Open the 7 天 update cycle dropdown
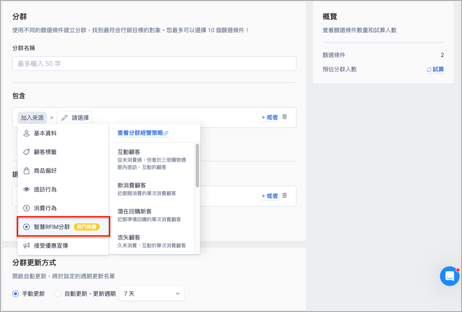Screen dimensions: 462x312 (151, 294)
